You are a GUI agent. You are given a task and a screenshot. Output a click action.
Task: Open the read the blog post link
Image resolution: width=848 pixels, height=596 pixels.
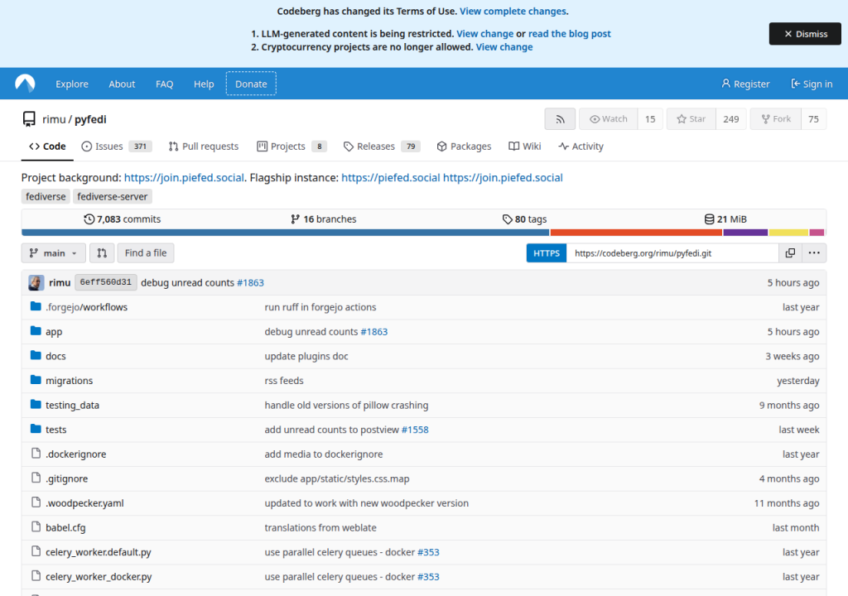coord(569,34)
